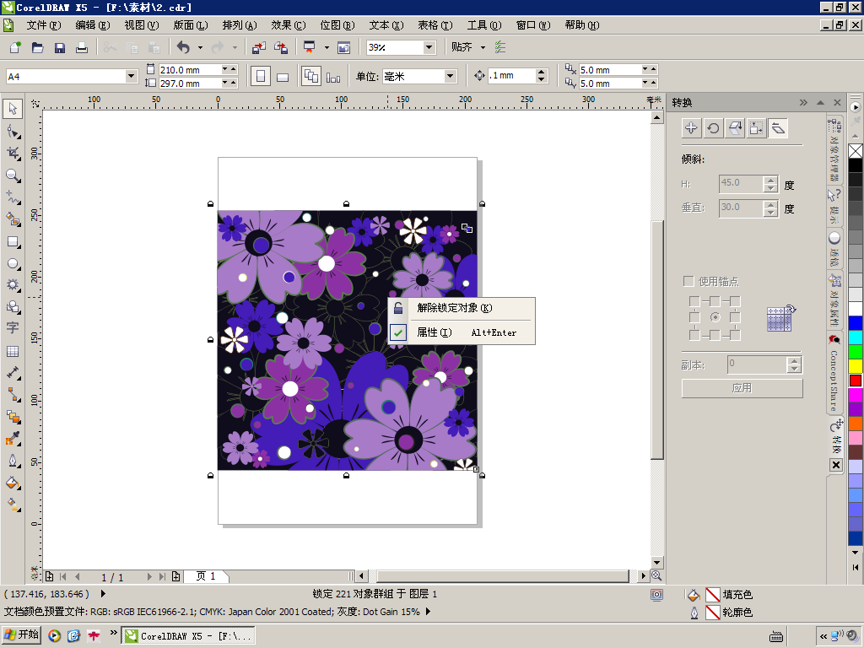Open the zoom level 39% dropdown
This screenshot has width=864, height=648.
(x=429, y=47)
